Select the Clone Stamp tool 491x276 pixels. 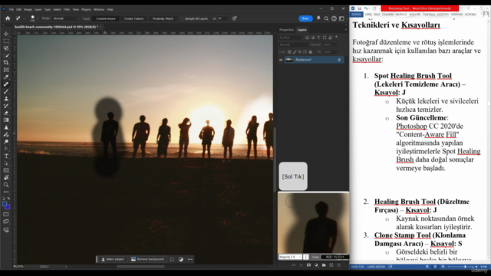tap(6, 99)
